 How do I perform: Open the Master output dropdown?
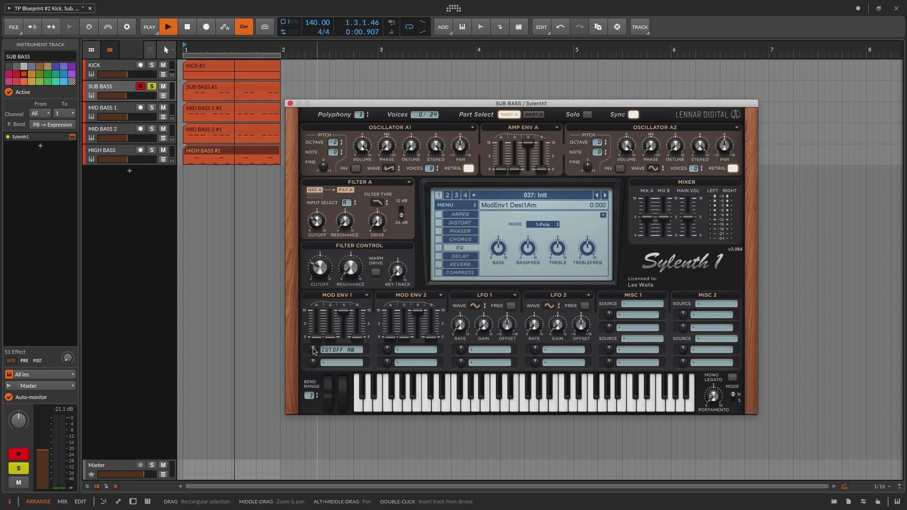click(41, 386)
